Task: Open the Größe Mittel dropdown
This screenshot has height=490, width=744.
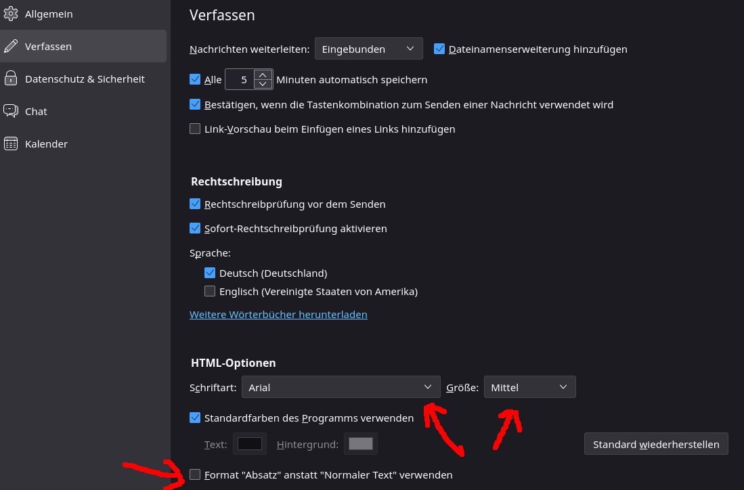Action: [529, 387]
